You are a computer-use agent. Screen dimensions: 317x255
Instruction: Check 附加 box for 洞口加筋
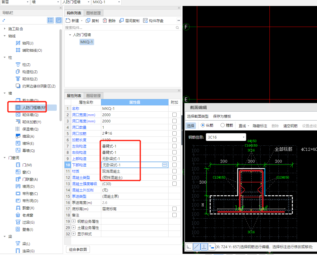[174, 133]
